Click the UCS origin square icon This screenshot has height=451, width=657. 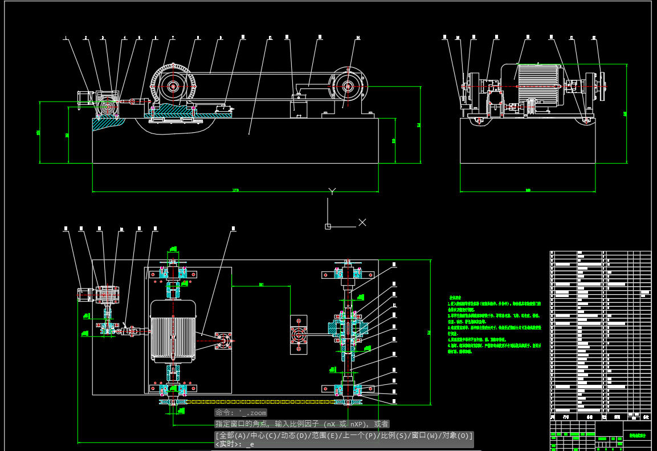(x=328, y=226)
